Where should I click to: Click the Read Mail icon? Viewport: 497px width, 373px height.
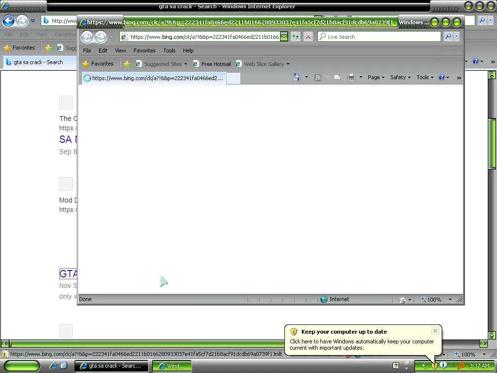337,77
